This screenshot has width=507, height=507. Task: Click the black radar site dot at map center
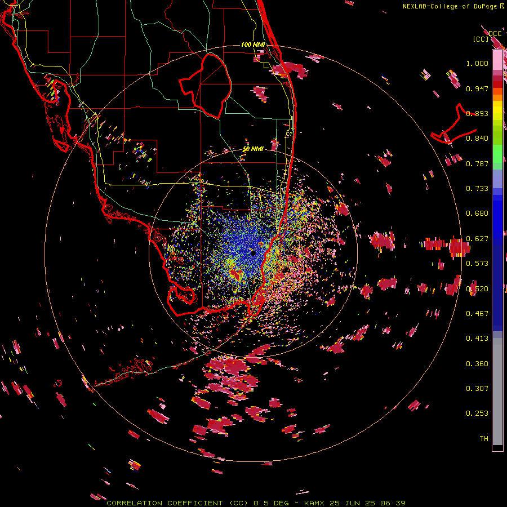tap(253, 253)
